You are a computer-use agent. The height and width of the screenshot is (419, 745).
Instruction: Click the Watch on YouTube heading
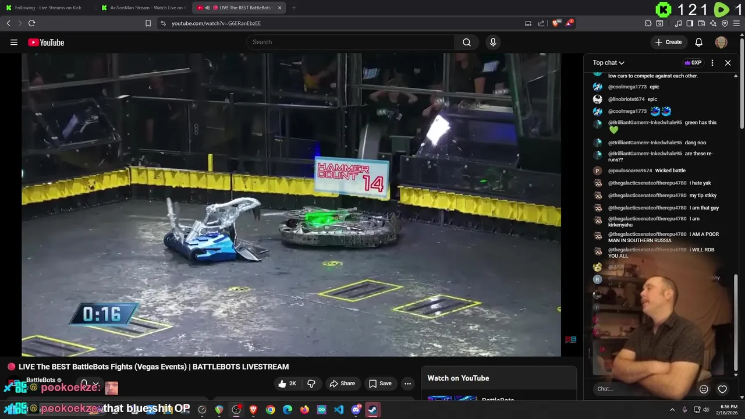[458, 378]
